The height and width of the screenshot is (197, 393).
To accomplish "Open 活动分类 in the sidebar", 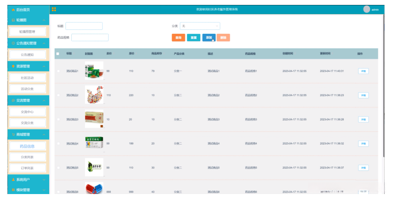I will coord(28,89).
